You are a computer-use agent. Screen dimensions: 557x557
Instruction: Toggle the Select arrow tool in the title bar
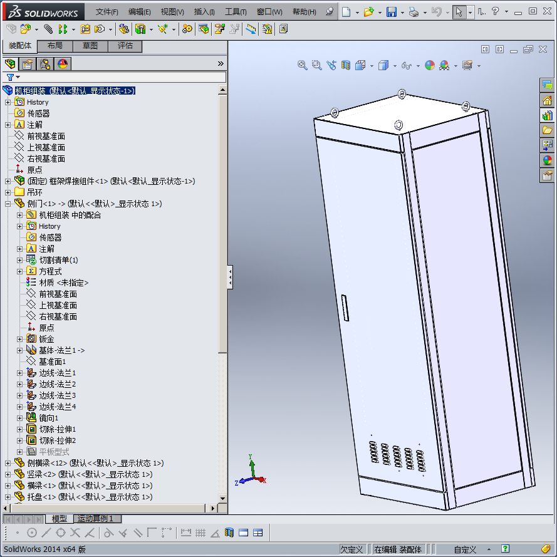(459, 12)
